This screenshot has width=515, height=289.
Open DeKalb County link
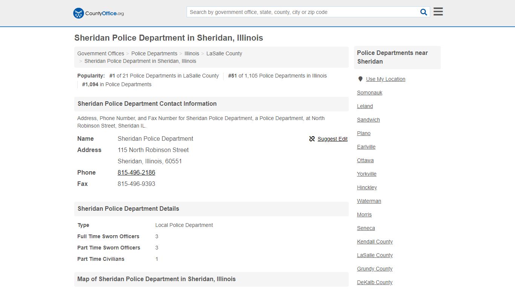(375, 282)
